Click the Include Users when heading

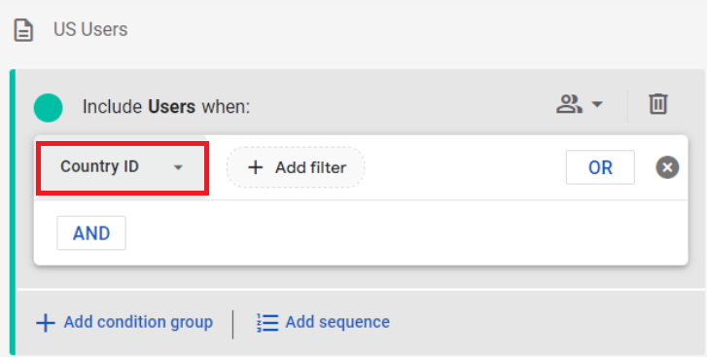pyautogui.click(x=166, y=107)
